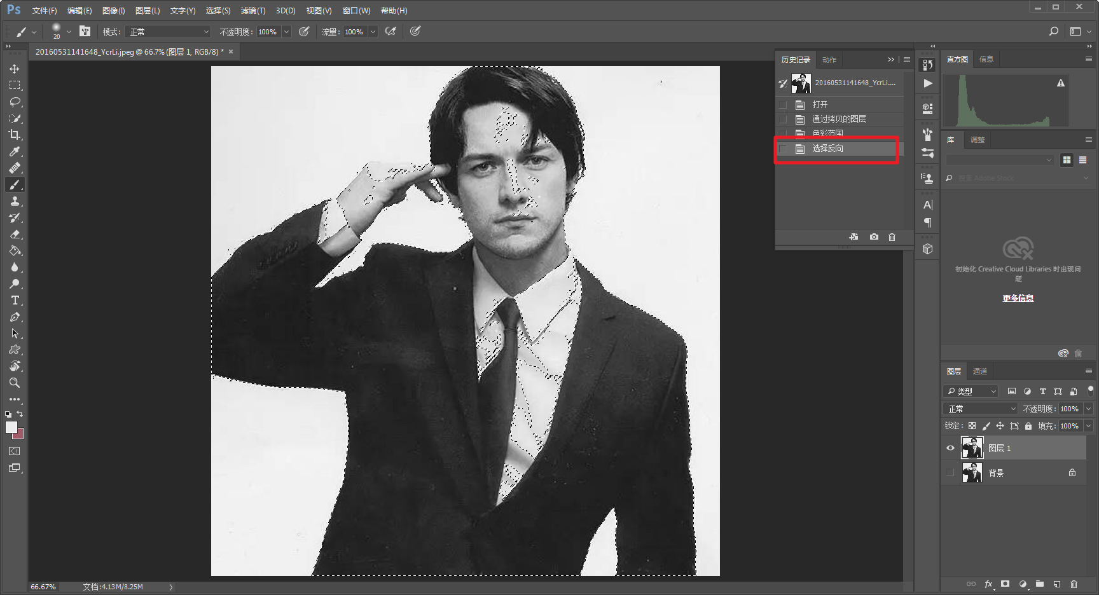Viewport: 1099px width, 595px height.
Task: Switch to the 信息 tab
Action: click(986, 59)
